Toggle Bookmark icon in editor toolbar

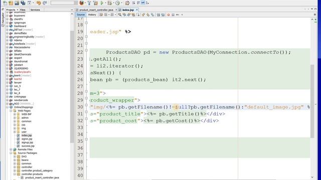(x=152, y=14)
